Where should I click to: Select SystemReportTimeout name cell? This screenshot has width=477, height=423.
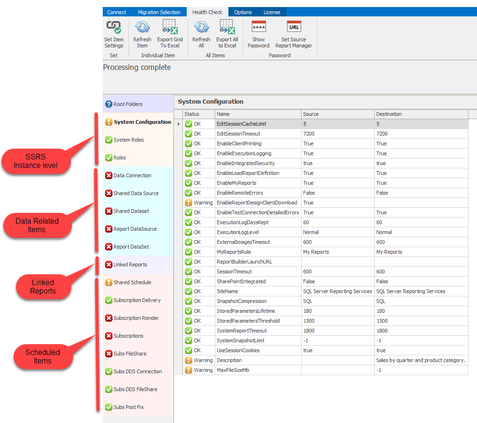tap(258, 331)
